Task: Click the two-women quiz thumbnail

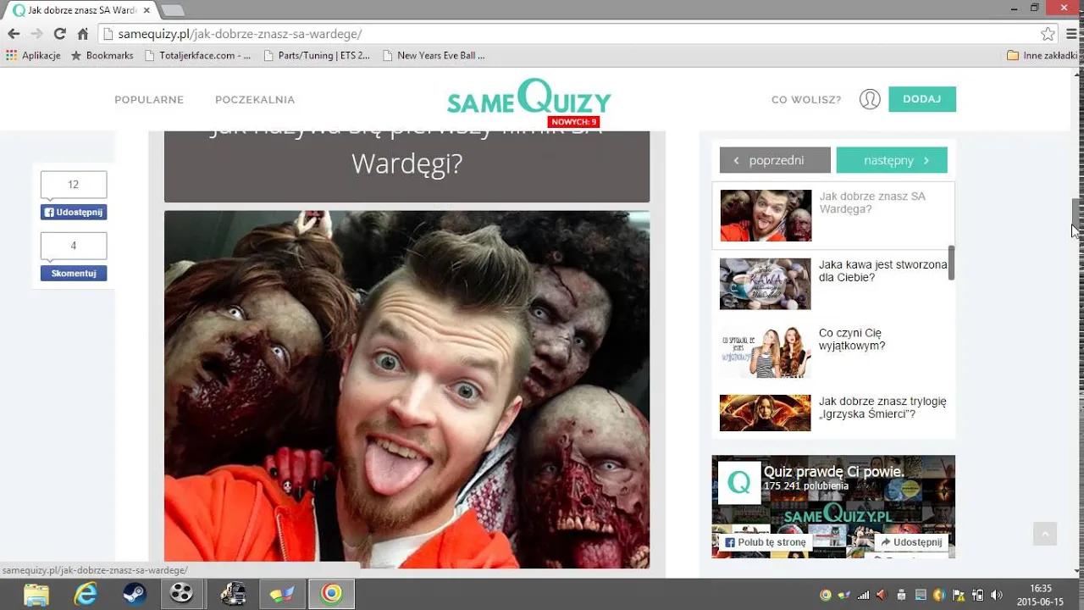Action: (766, 352)
